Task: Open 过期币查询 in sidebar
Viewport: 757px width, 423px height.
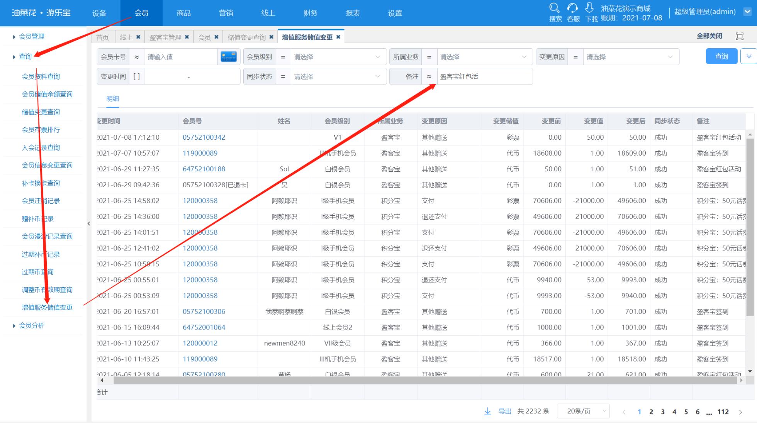Action: [x=37, y=272]
